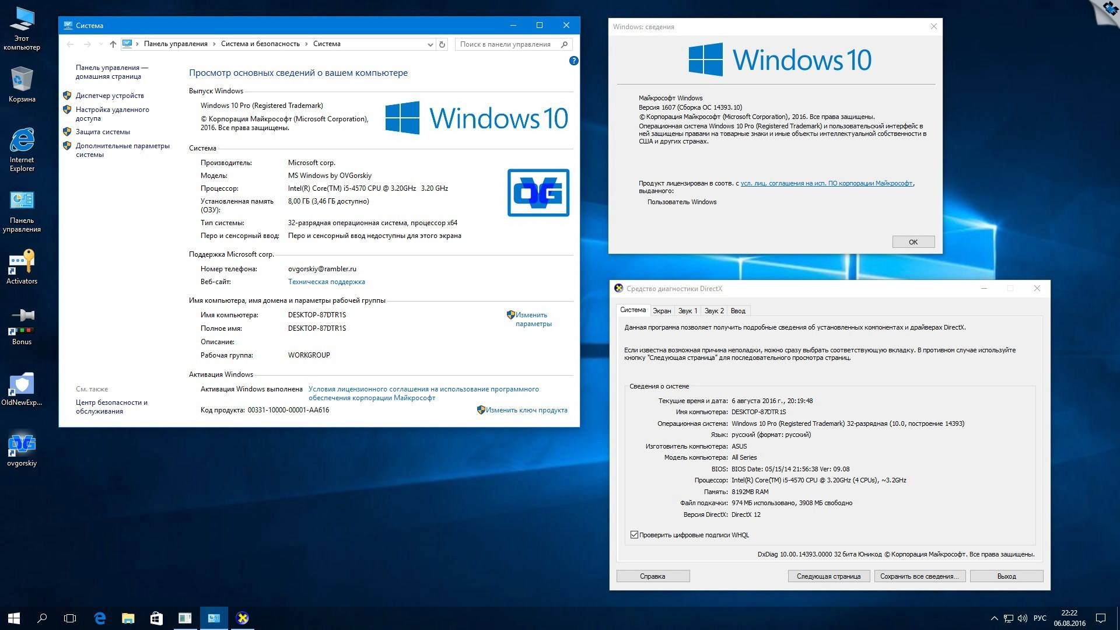
Task: Open Диспетчер устройств link
Action: click(x=110, y=96)
